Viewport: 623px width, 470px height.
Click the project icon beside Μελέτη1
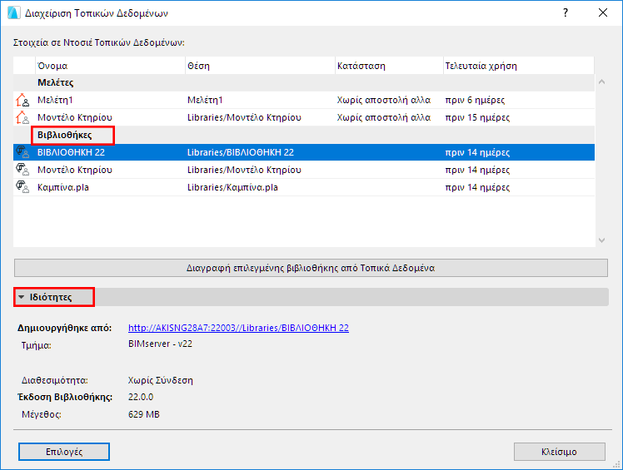(x=22, y=100)
